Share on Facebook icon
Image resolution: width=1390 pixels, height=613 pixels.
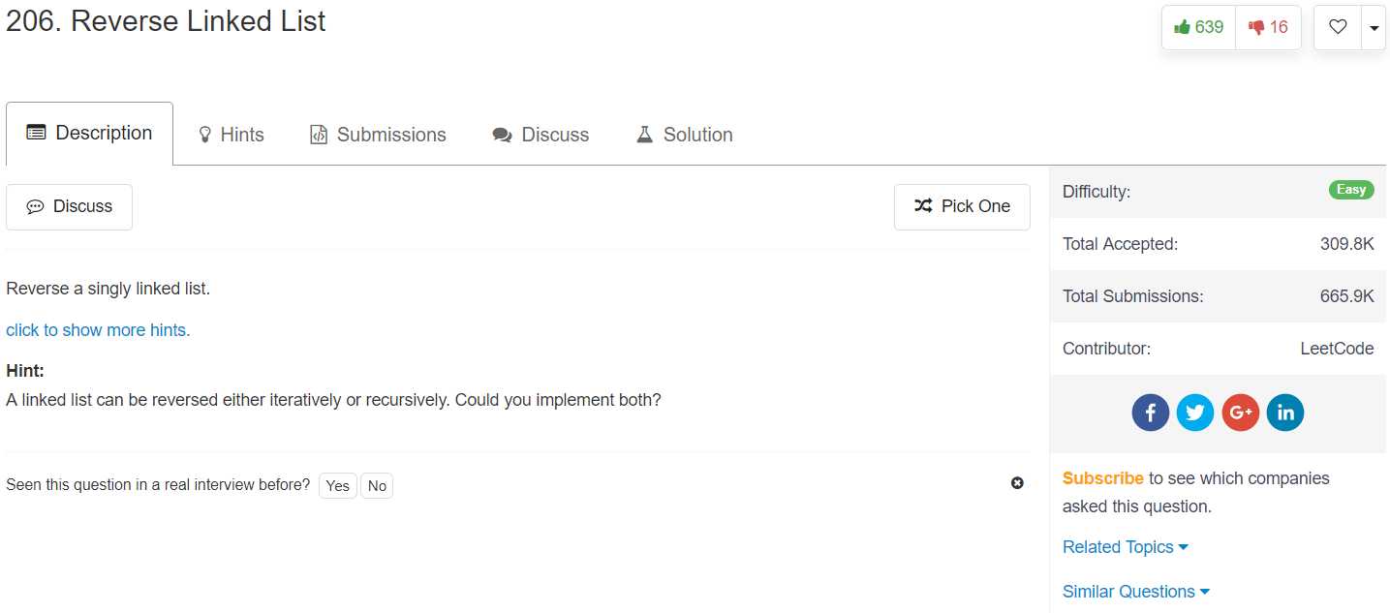pyautogui.click(x=1151, y=413)
